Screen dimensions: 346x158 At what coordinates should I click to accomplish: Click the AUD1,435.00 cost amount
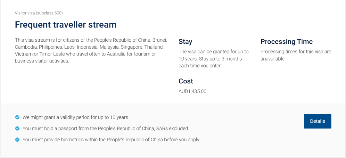[x=193, y=91]
